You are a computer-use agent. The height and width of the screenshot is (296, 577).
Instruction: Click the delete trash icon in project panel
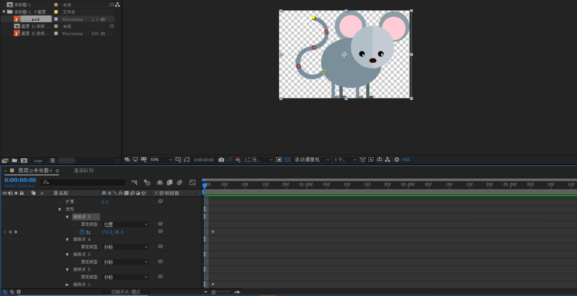click(x=53, y=161)
